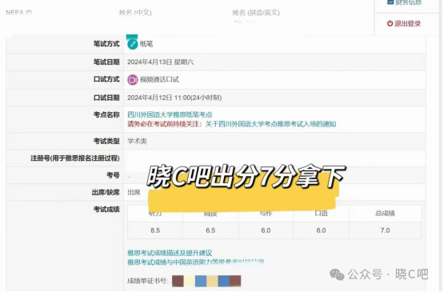Click the 学术类 exam type value
The width and height of the screenshot is (443, 292).
137,141
